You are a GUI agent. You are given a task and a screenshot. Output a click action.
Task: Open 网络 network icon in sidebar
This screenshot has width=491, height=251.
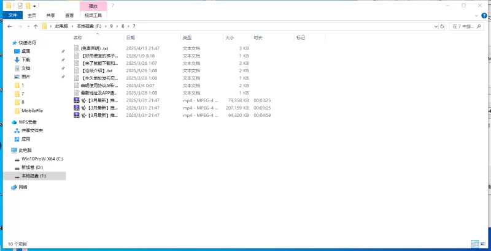pos(14,187)
